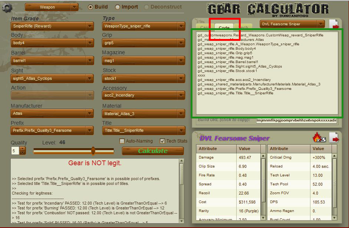This screenshot has width=349, height=228.
Task: Select the Build radio button
Action: click(x=90, y=7)
